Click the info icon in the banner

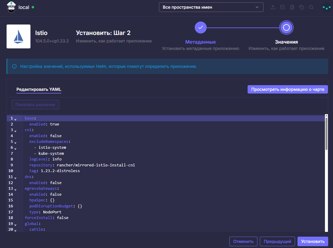coord(14,66)
